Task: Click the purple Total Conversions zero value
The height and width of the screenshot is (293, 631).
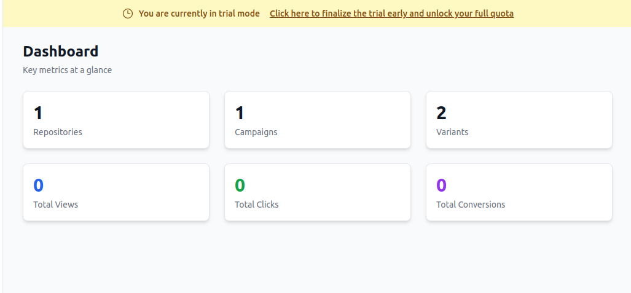Action: tap(441, 186)
